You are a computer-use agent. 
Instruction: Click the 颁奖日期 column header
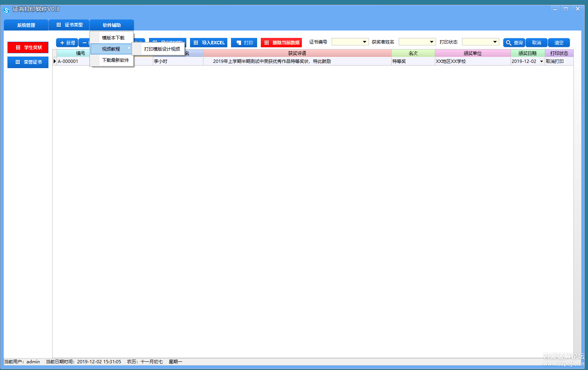pos(528,53)
